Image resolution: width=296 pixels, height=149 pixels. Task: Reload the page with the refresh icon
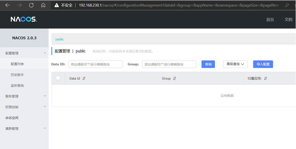[31, 5]
